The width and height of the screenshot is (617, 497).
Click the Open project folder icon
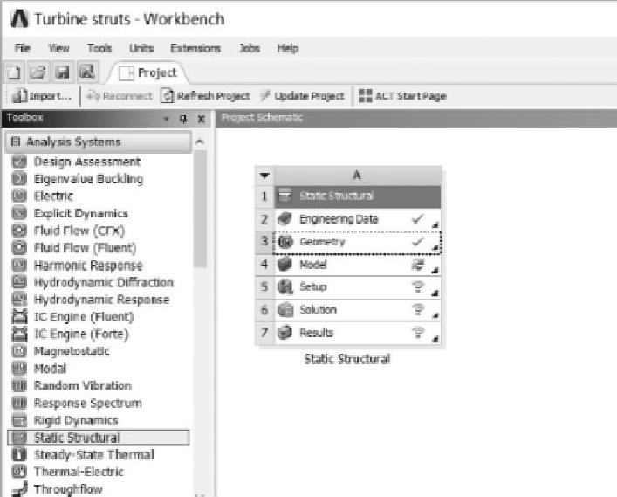(x=38, y=72)
